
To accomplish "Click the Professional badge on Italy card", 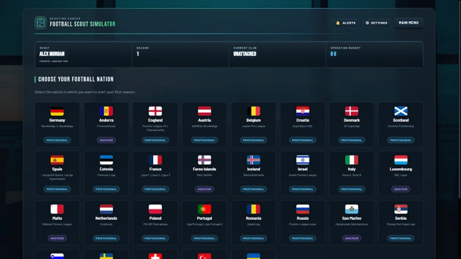I will point(352,189).
